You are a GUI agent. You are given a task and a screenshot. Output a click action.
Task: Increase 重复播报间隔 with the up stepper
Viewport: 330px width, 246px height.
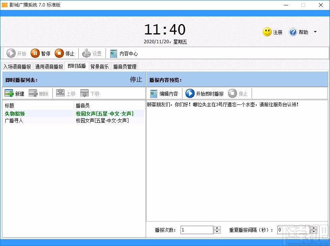pyautogui.click(x=314, y=228)
